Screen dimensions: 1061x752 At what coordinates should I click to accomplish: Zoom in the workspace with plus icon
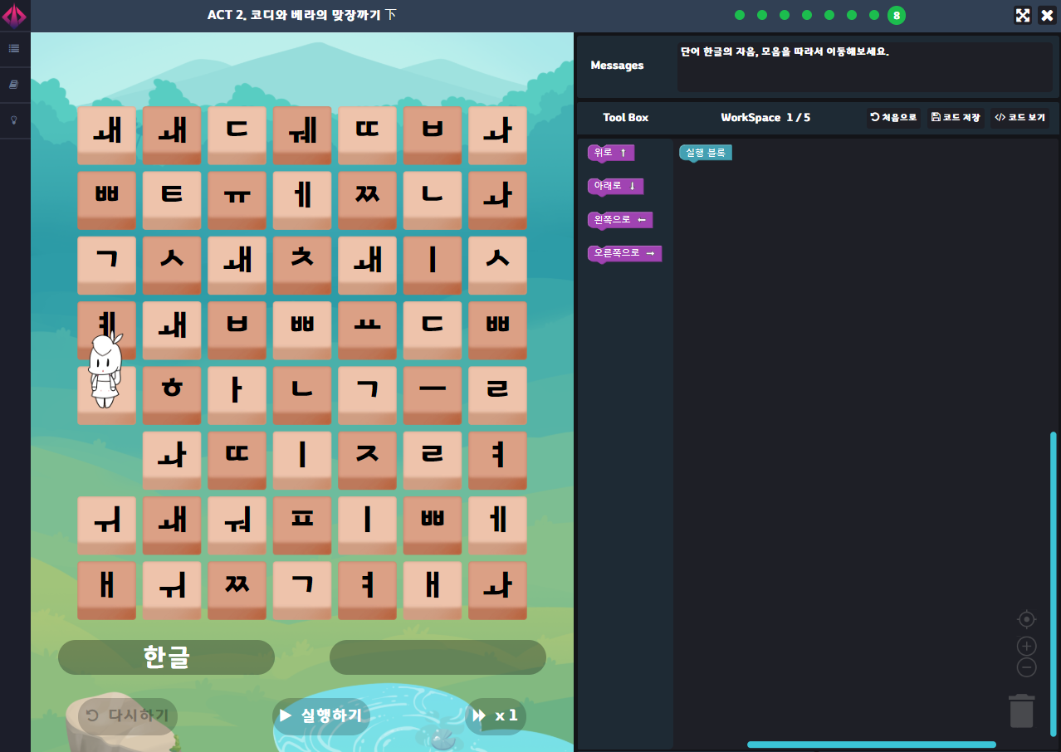1027,647
